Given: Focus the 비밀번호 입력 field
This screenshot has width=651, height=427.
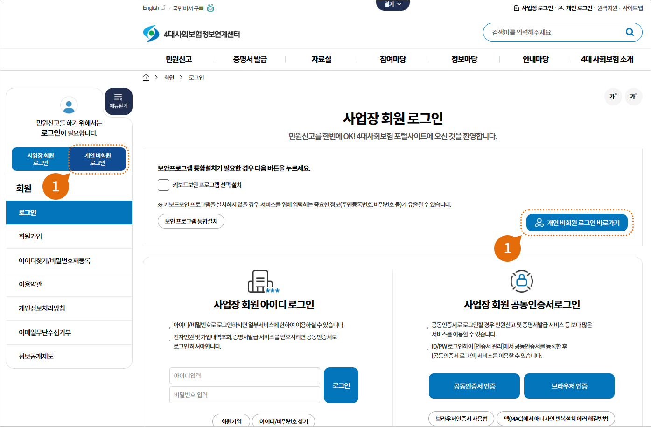Looking at the screenshot, I should pyautogui.click(x=245, y=395).
